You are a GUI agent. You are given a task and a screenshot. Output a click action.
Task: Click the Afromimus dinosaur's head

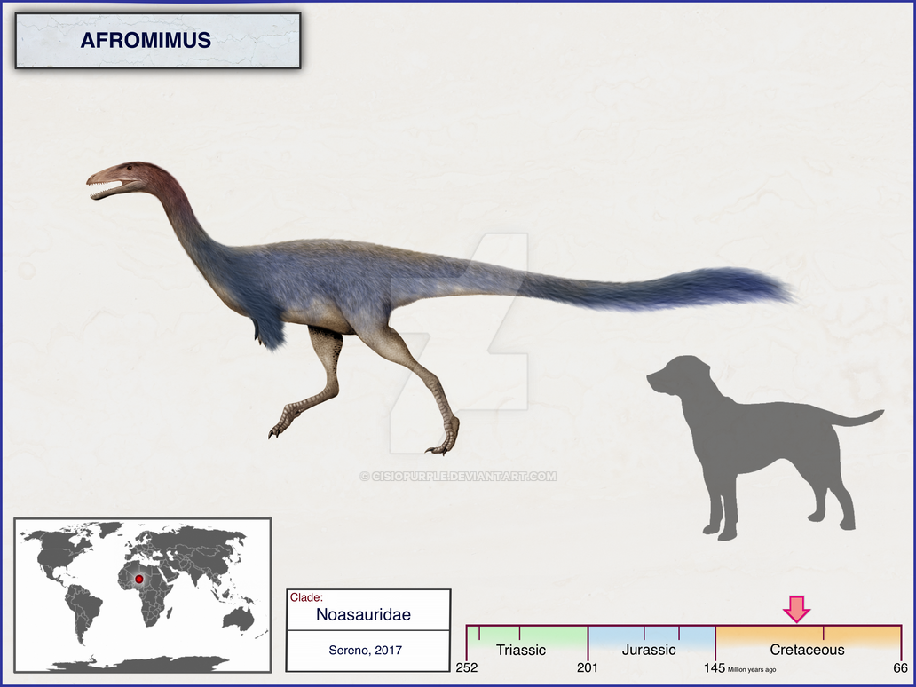pos(124,178)
